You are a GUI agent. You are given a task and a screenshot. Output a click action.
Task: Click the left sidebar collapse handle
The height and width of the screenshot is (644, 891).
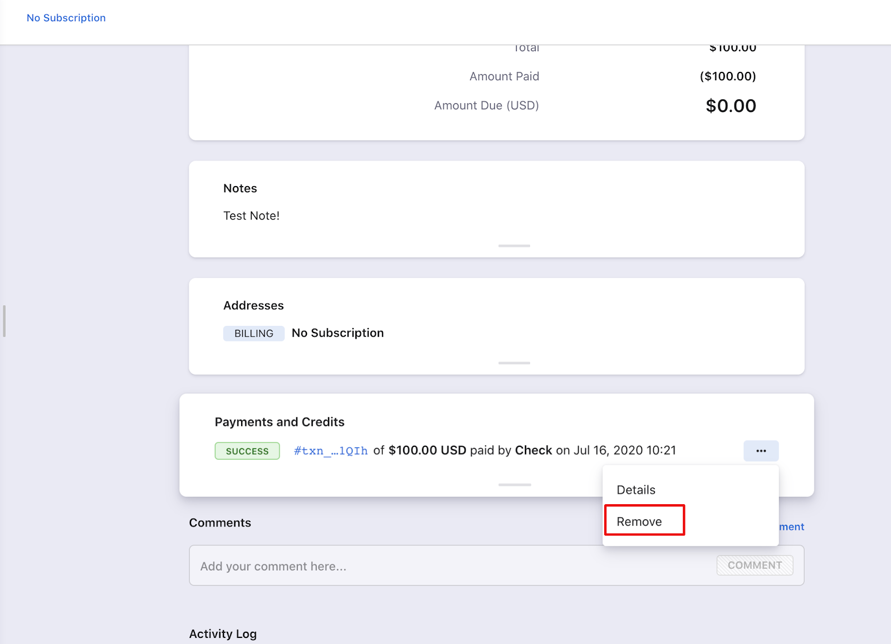pos(4,321)
